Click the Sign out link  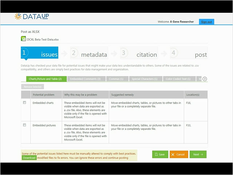[x=206, y=22]
